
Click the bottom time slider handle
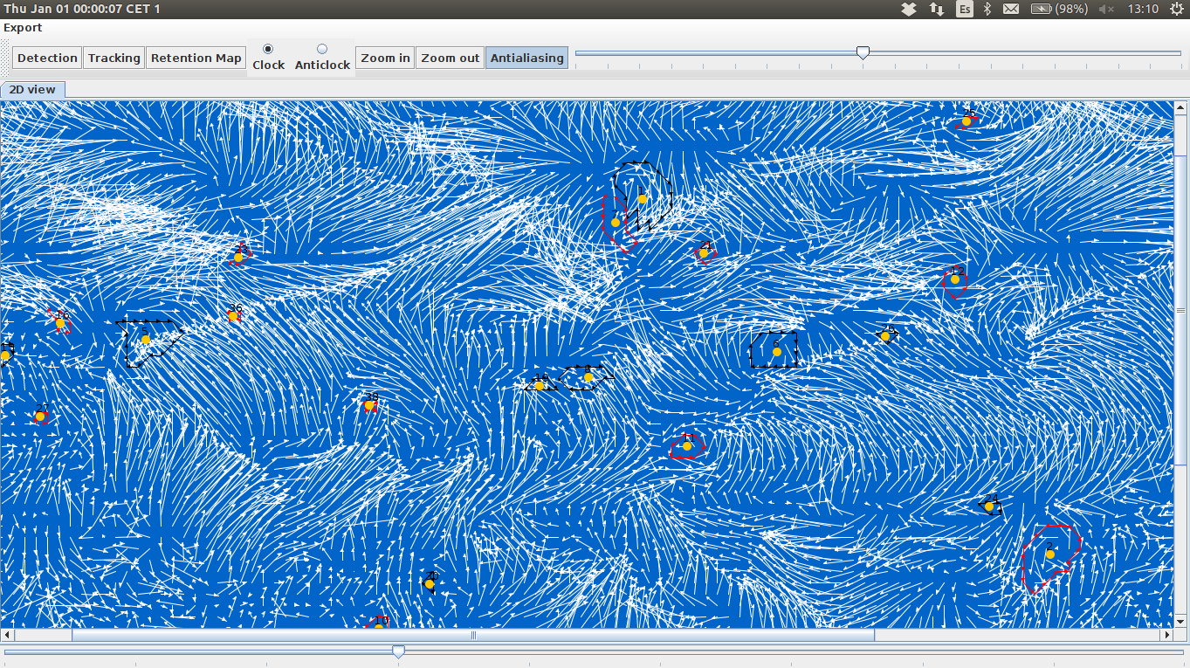point(398,651)
